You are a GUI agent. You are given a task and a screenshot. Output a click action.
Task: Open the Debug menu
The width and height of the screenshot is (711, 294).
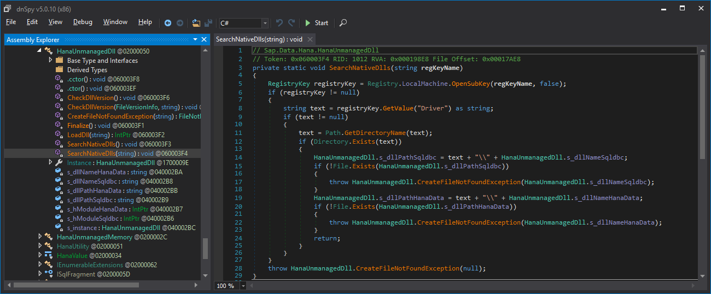pyautogui.click(x=83, y=22)
